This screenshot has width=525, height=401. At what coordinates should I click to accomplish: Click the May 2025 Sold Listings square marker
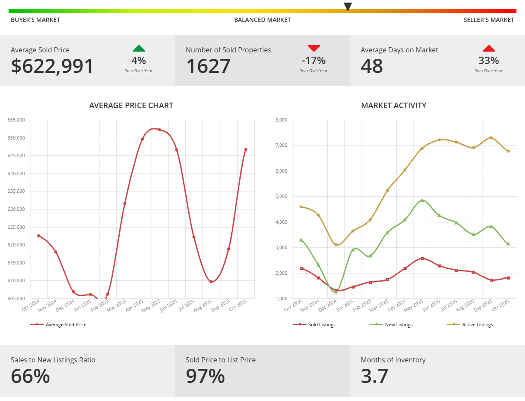point(422,258)
